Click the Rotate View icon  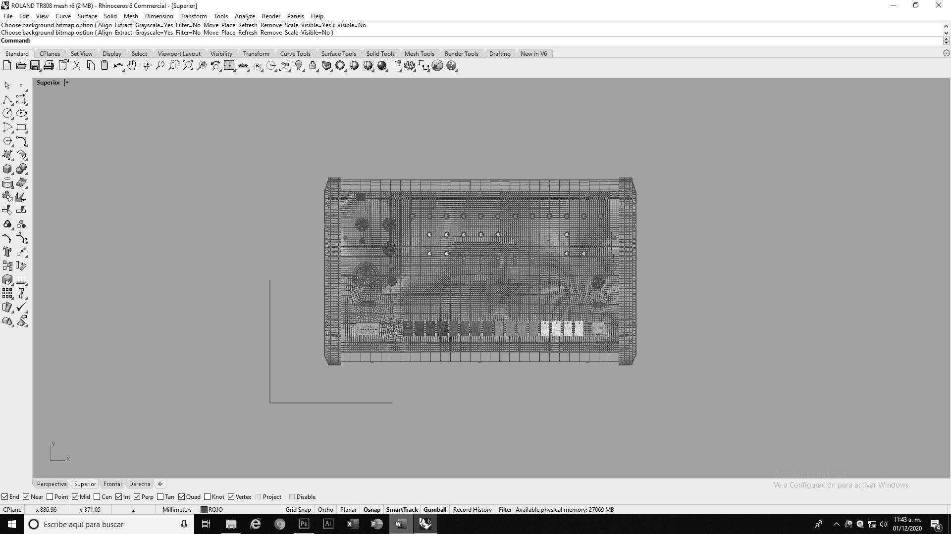click(146, 66)
